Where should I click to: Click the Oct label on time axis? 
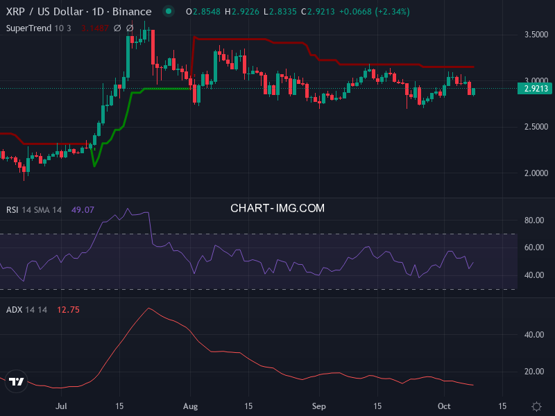click(444, 405)
